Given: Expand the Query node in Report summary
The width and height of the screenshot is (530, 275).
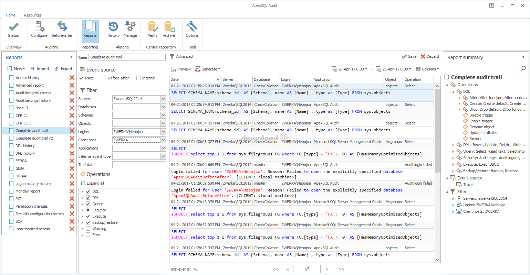Looking at the screenshot, I should click(453, 151).
